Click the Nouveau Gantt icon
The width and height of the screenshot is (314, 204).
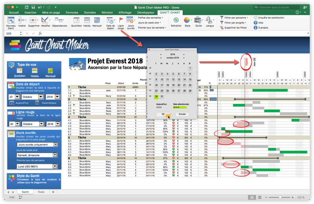(11, 20)
